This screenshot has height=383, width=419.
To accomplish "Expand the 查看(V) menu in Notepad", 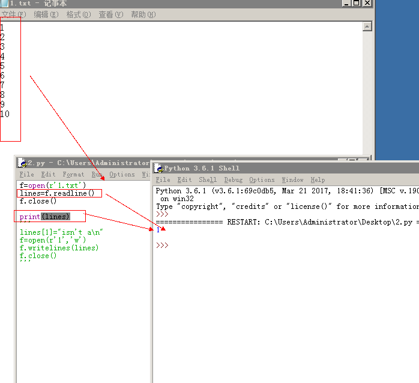I will [x=110, y=14].
